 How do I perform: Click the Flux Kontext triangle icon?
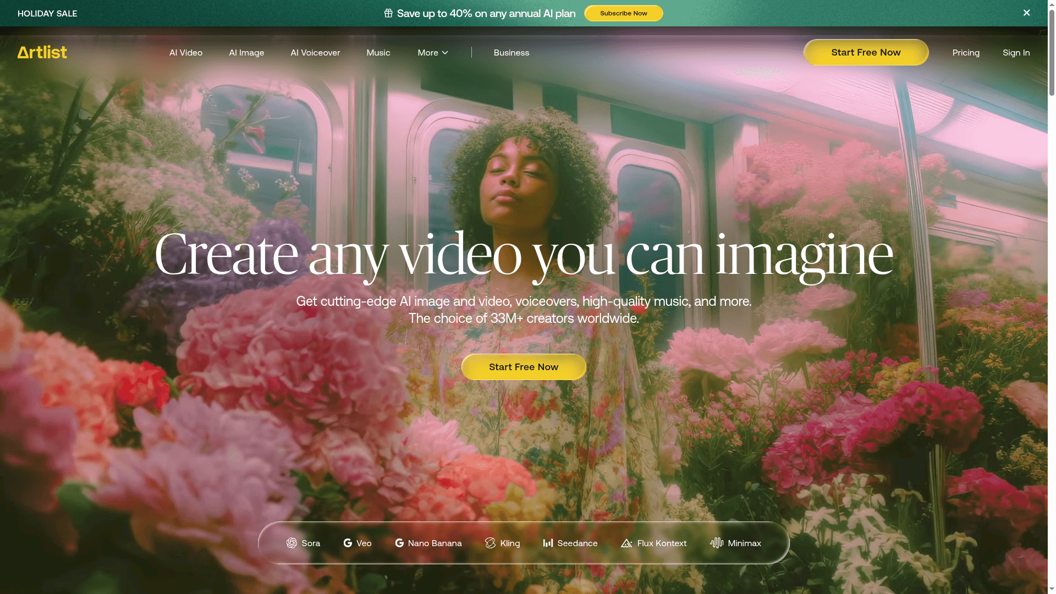[x=626, y=543]
